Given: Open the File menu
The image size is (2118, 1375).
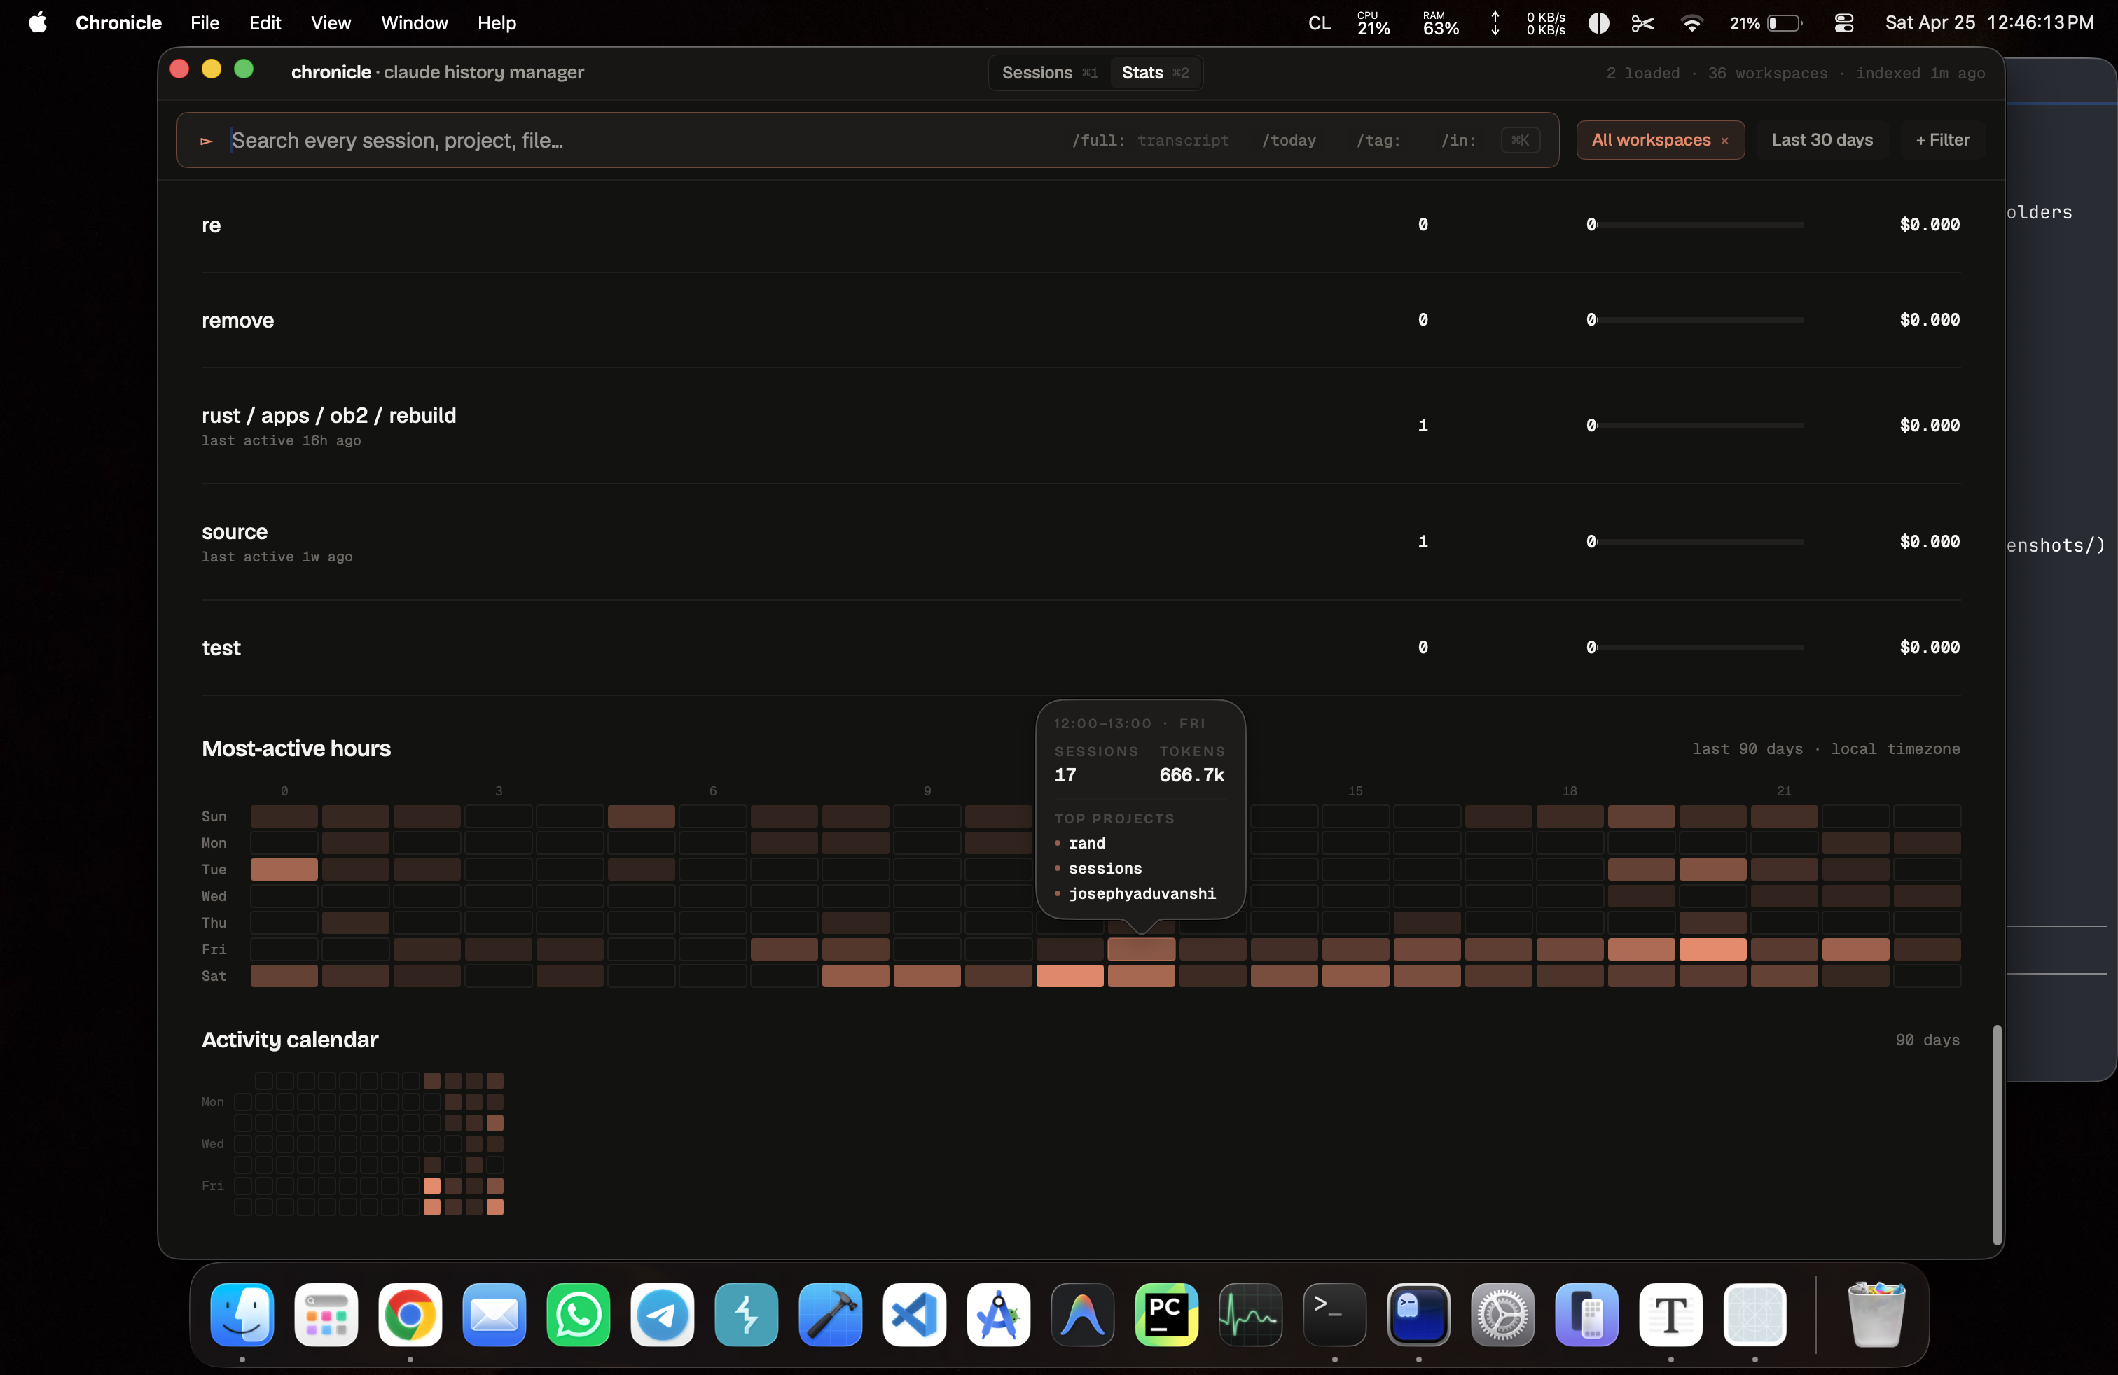Looking at the screenshot, I should click(205, 22).
